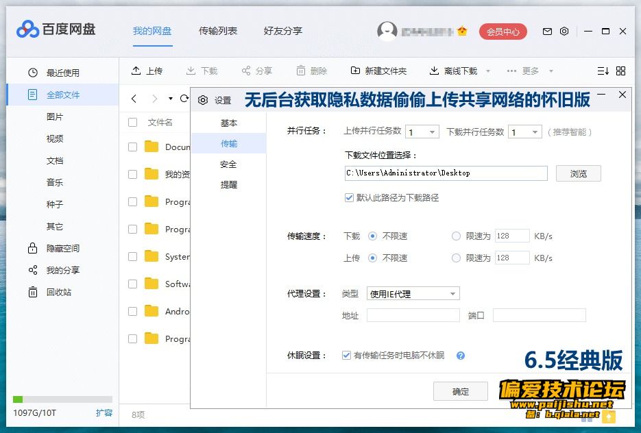This screenshot has height=433, width=641.
Task: Open Recently Used (最近使用) clock icon
Action: point(33,73)
